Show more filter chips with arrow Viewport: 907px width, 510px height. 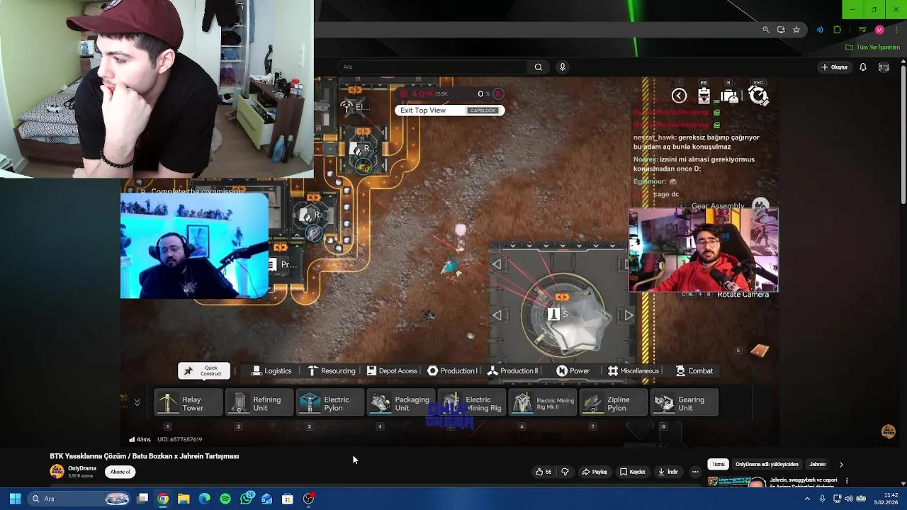click(x=841, y=465)
